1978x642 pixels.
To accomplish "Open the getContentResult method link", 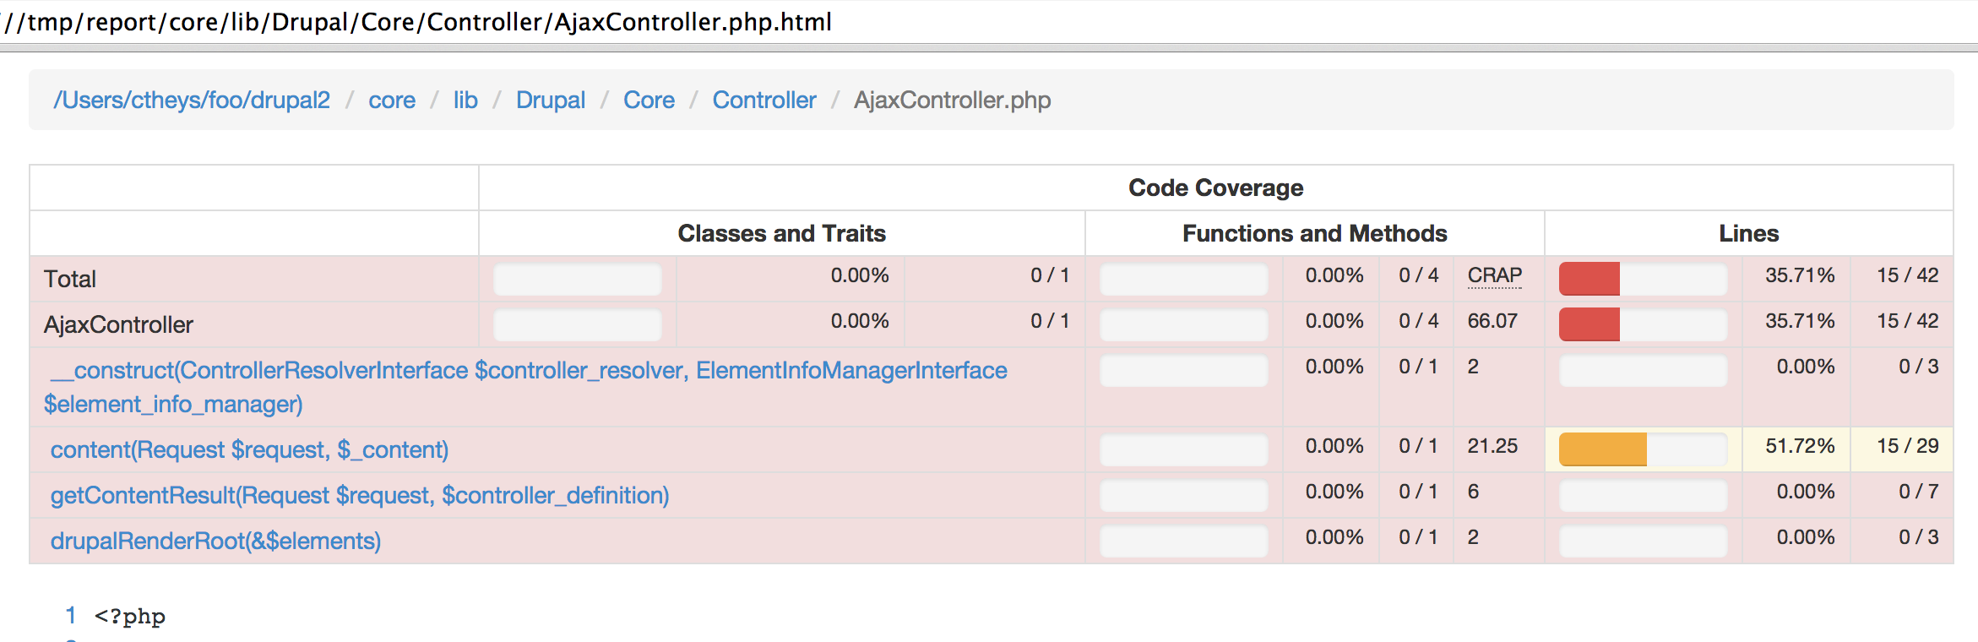I will (360, 495).
